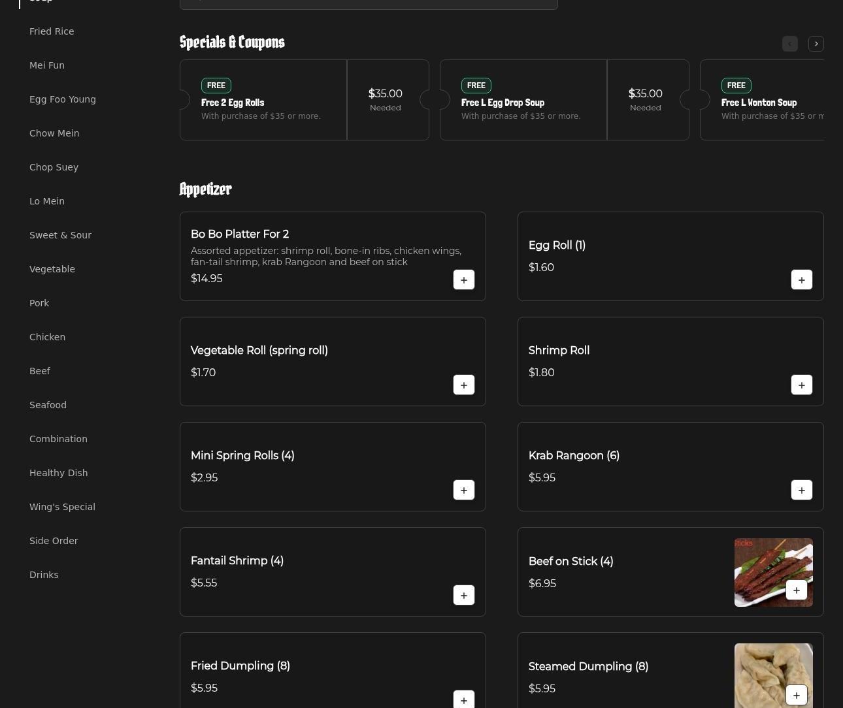Click the Appetizer section heading

[205, 189]
